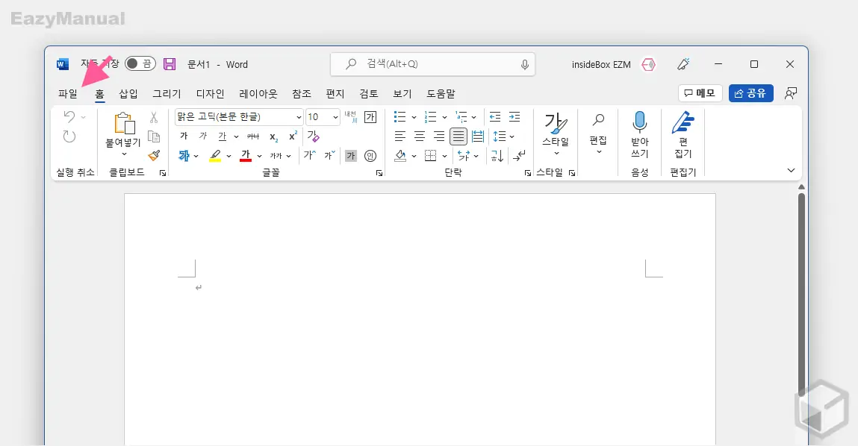Apply superscript x² formatting
The image size is (858, 446).
(293, 136)
